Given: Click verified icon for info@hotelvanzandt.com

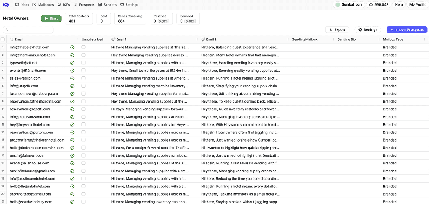Looking at the screenshot, I should click(72, 117).
